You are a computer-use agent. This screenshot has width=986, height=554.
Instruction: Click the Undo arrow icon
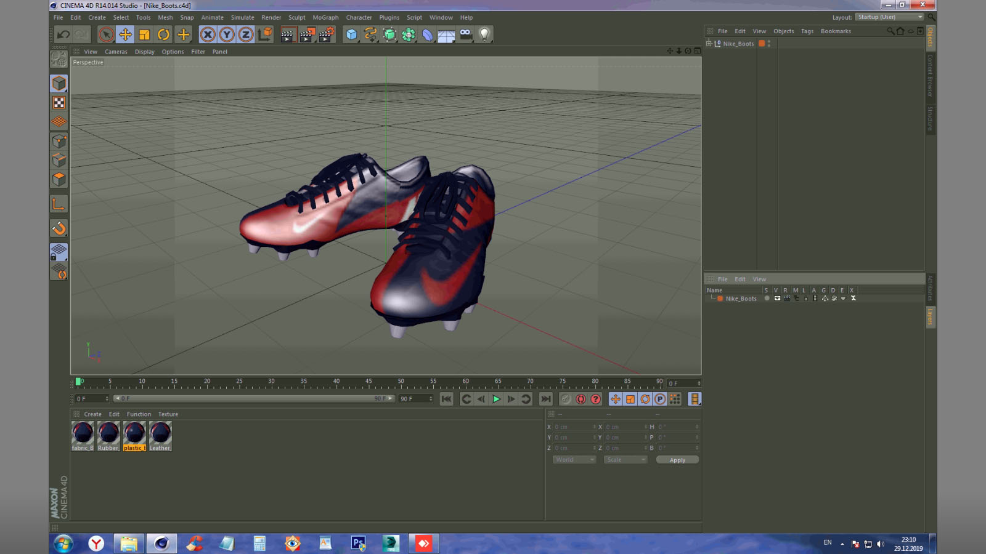tap(63, 34)
